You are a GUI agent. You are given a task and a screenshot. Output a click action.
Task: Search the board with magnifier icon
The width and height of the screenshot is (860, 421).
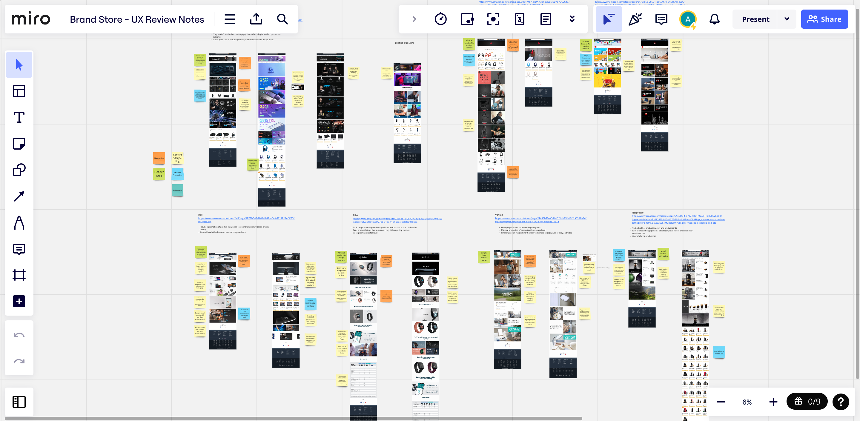pyautogui.click(x=282, y=19)
